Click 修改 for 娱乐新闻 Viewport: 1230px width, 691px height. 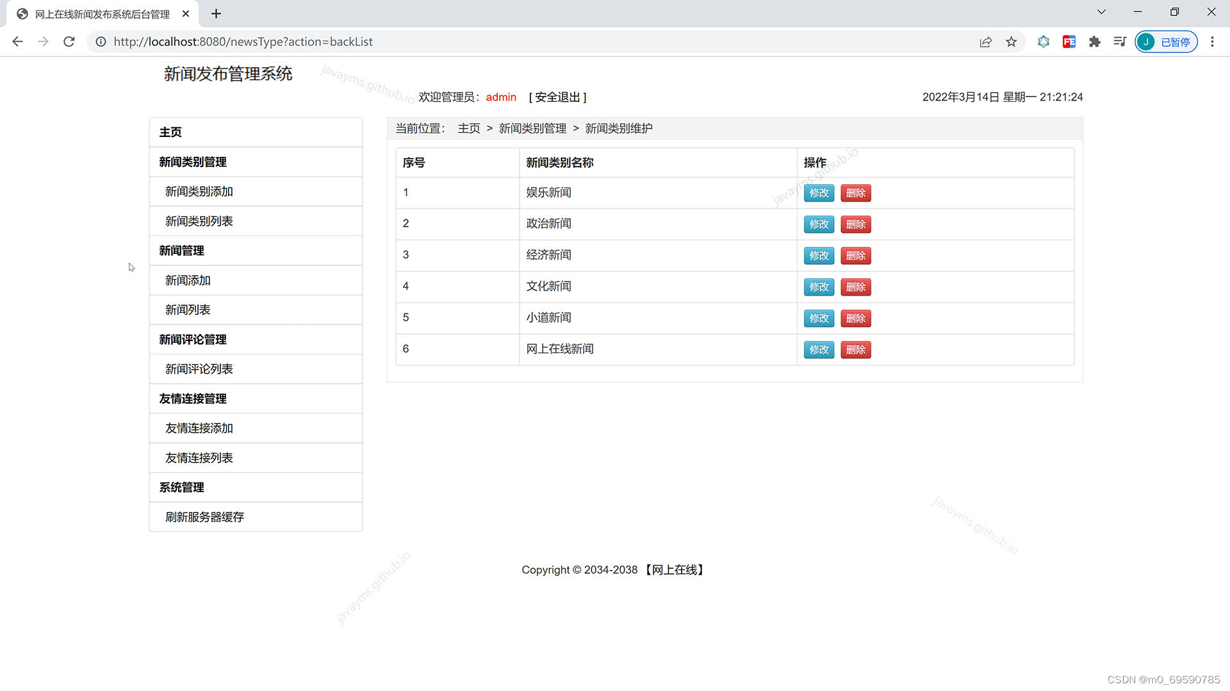[819, 193]
